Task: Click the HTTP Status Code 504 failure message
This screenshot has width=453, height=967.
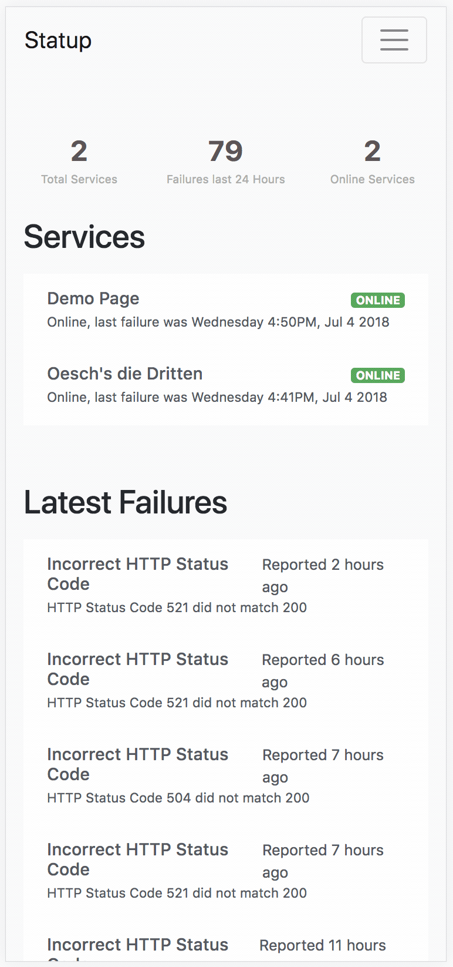Action: click(x=178, y=798)
